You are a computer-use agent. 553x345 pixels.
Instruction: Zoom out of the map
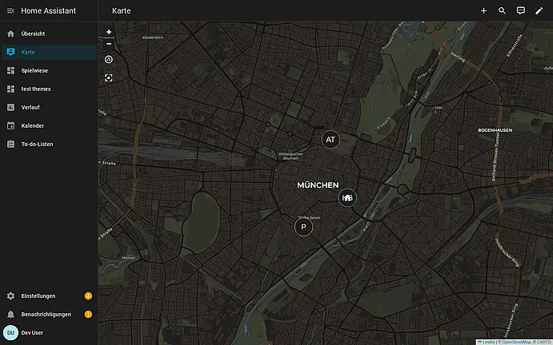[109, 44]
